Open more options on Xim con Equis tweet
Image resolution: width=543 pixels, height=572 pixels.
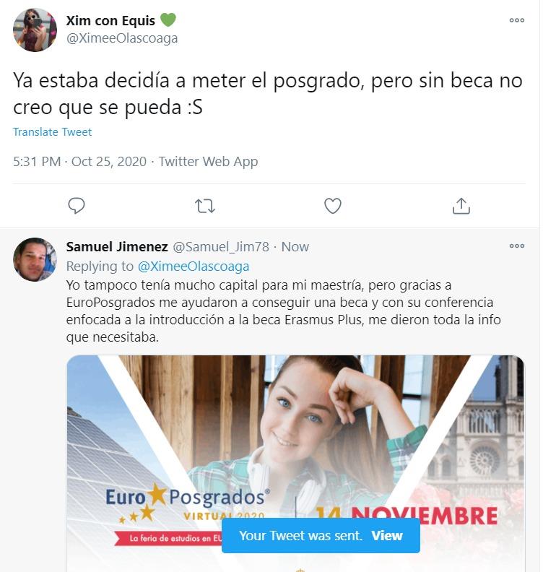[517, 20]
